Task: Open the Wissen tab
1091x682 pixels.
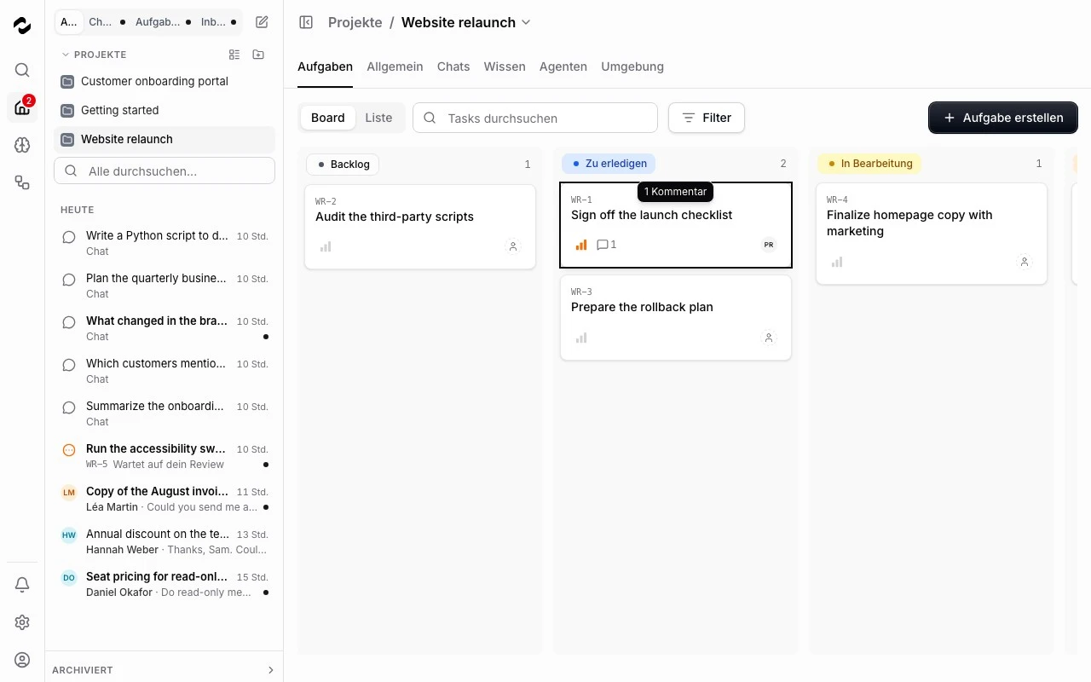Action: pos(505,66)
